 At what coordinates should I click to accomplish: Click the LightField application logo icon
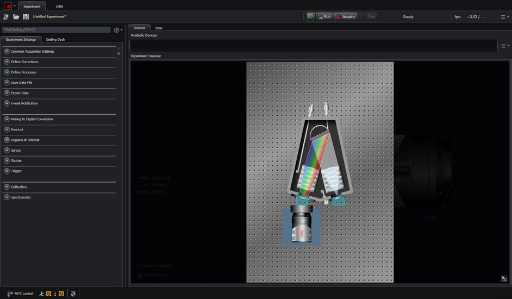pyautogui.click(x=8, y=6)
